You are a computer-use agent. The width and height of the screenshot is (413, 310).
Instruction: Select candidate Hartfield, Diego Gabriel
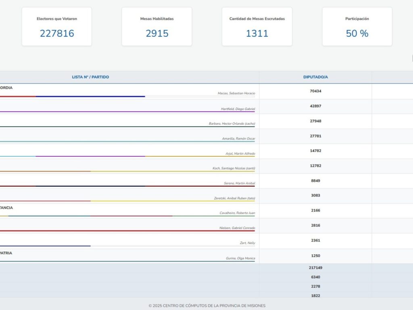coord(238,109)
